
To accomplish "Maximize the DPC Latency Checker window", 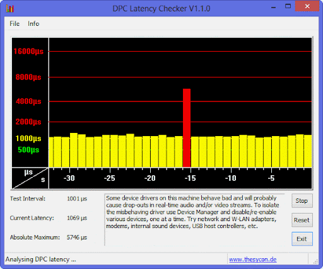I will click(x=288, y=6).
